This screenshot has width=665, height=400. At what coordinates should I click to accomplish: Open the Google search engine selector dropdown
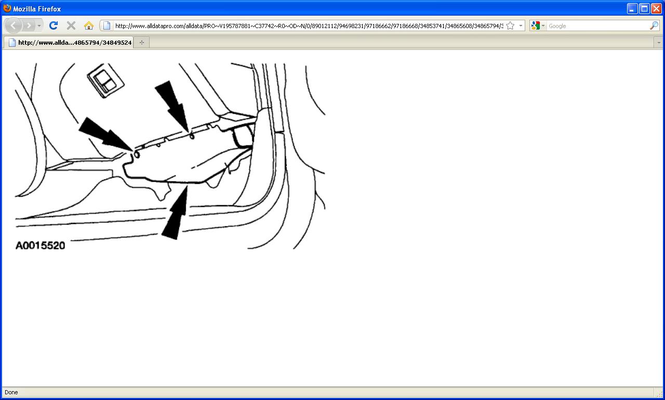pyautogui.click(x=538, y=25)
